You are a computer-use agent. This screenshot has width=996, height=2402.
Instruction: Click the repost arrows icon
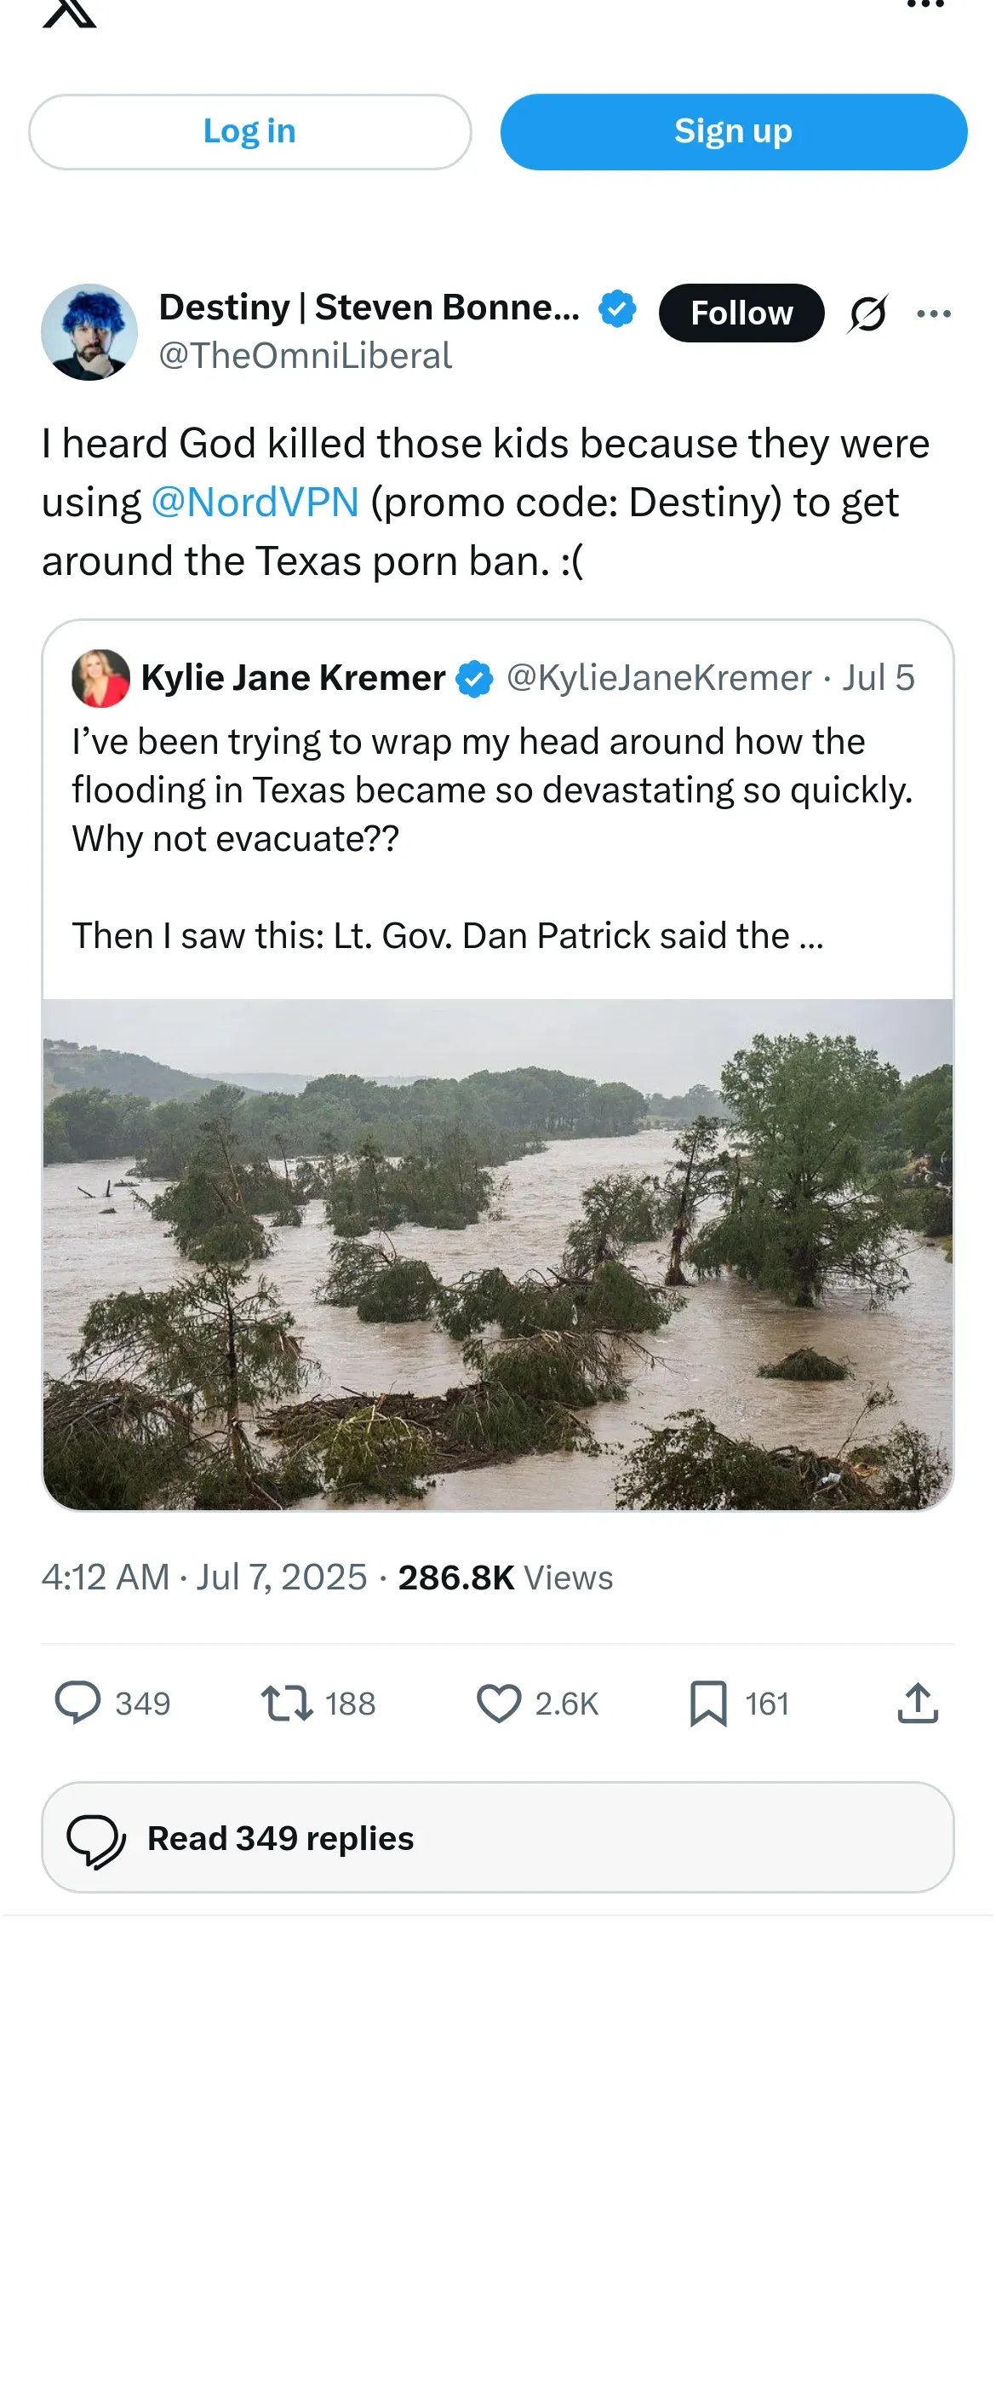click(286, 1702)
